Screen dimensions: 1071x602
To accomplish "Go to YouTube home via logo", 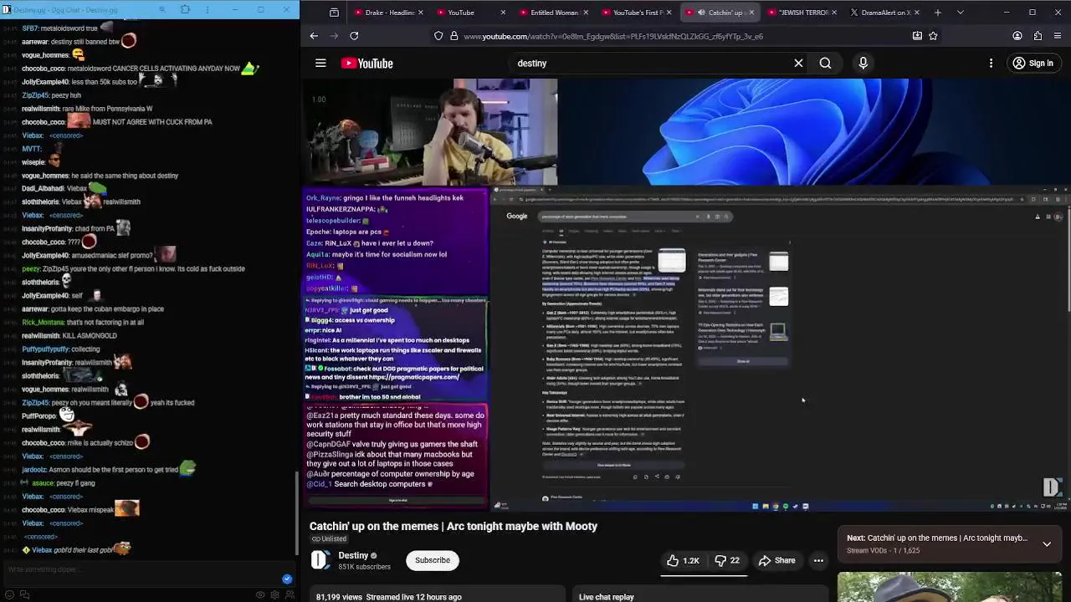I will 367,64.
